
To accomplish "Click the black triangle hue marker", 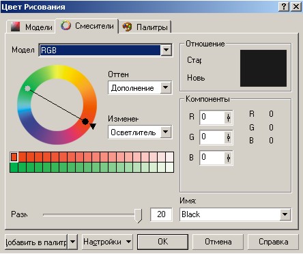I will click(93, 126).
